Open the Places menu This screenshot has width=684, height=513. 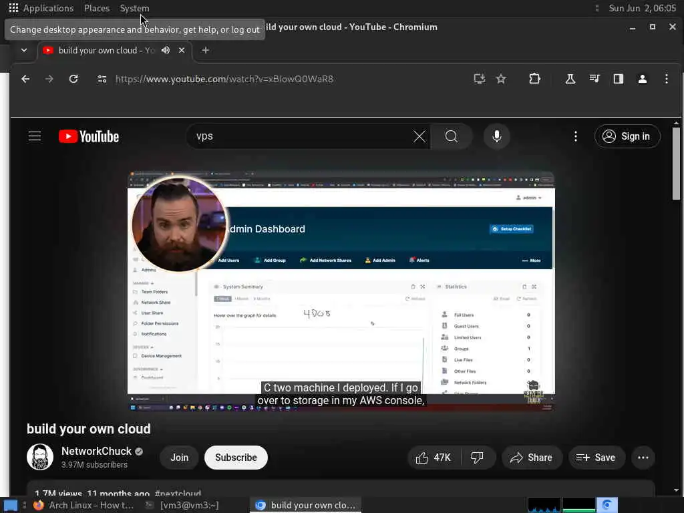point(97,8)
